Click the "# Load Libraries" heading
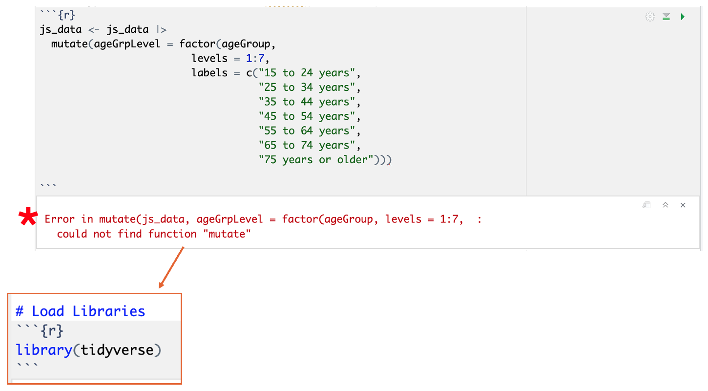This screenshot has height=391, width=708. pyautogui.click(x=81, y=311)
